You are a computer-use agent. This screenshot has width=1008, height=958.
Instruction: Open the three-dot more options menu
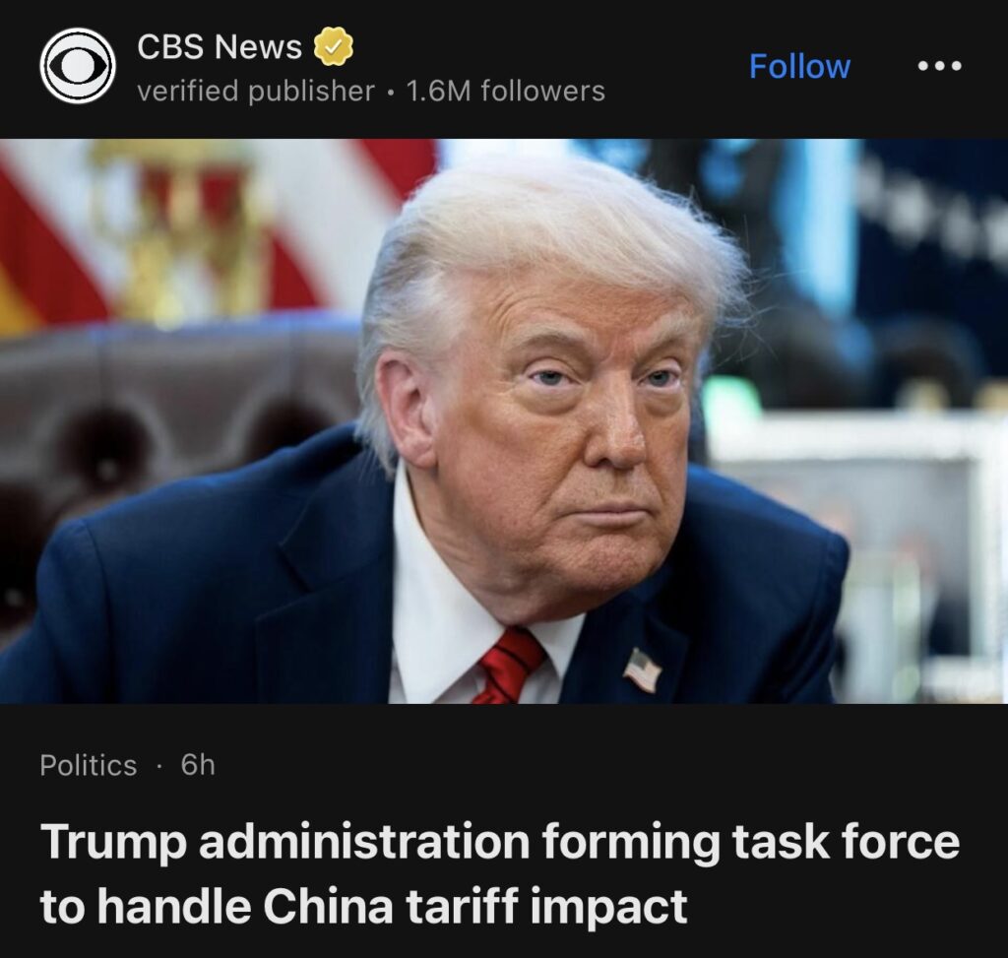click(940, 66)
